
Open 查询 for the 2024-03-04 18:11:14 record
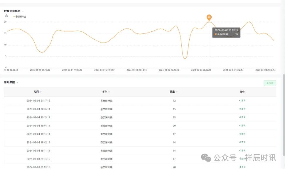tap(242, 151)
